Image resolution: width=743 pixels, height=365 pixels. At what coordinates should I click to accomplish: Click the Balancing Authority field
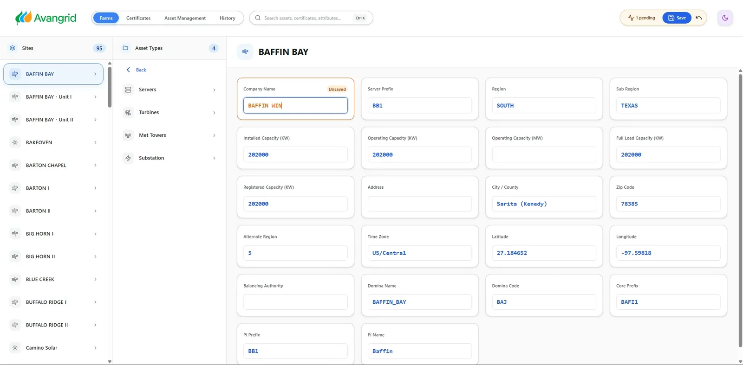295,302
